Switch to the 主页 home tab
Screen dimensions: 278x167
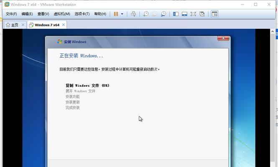click(x=15, y=25)
